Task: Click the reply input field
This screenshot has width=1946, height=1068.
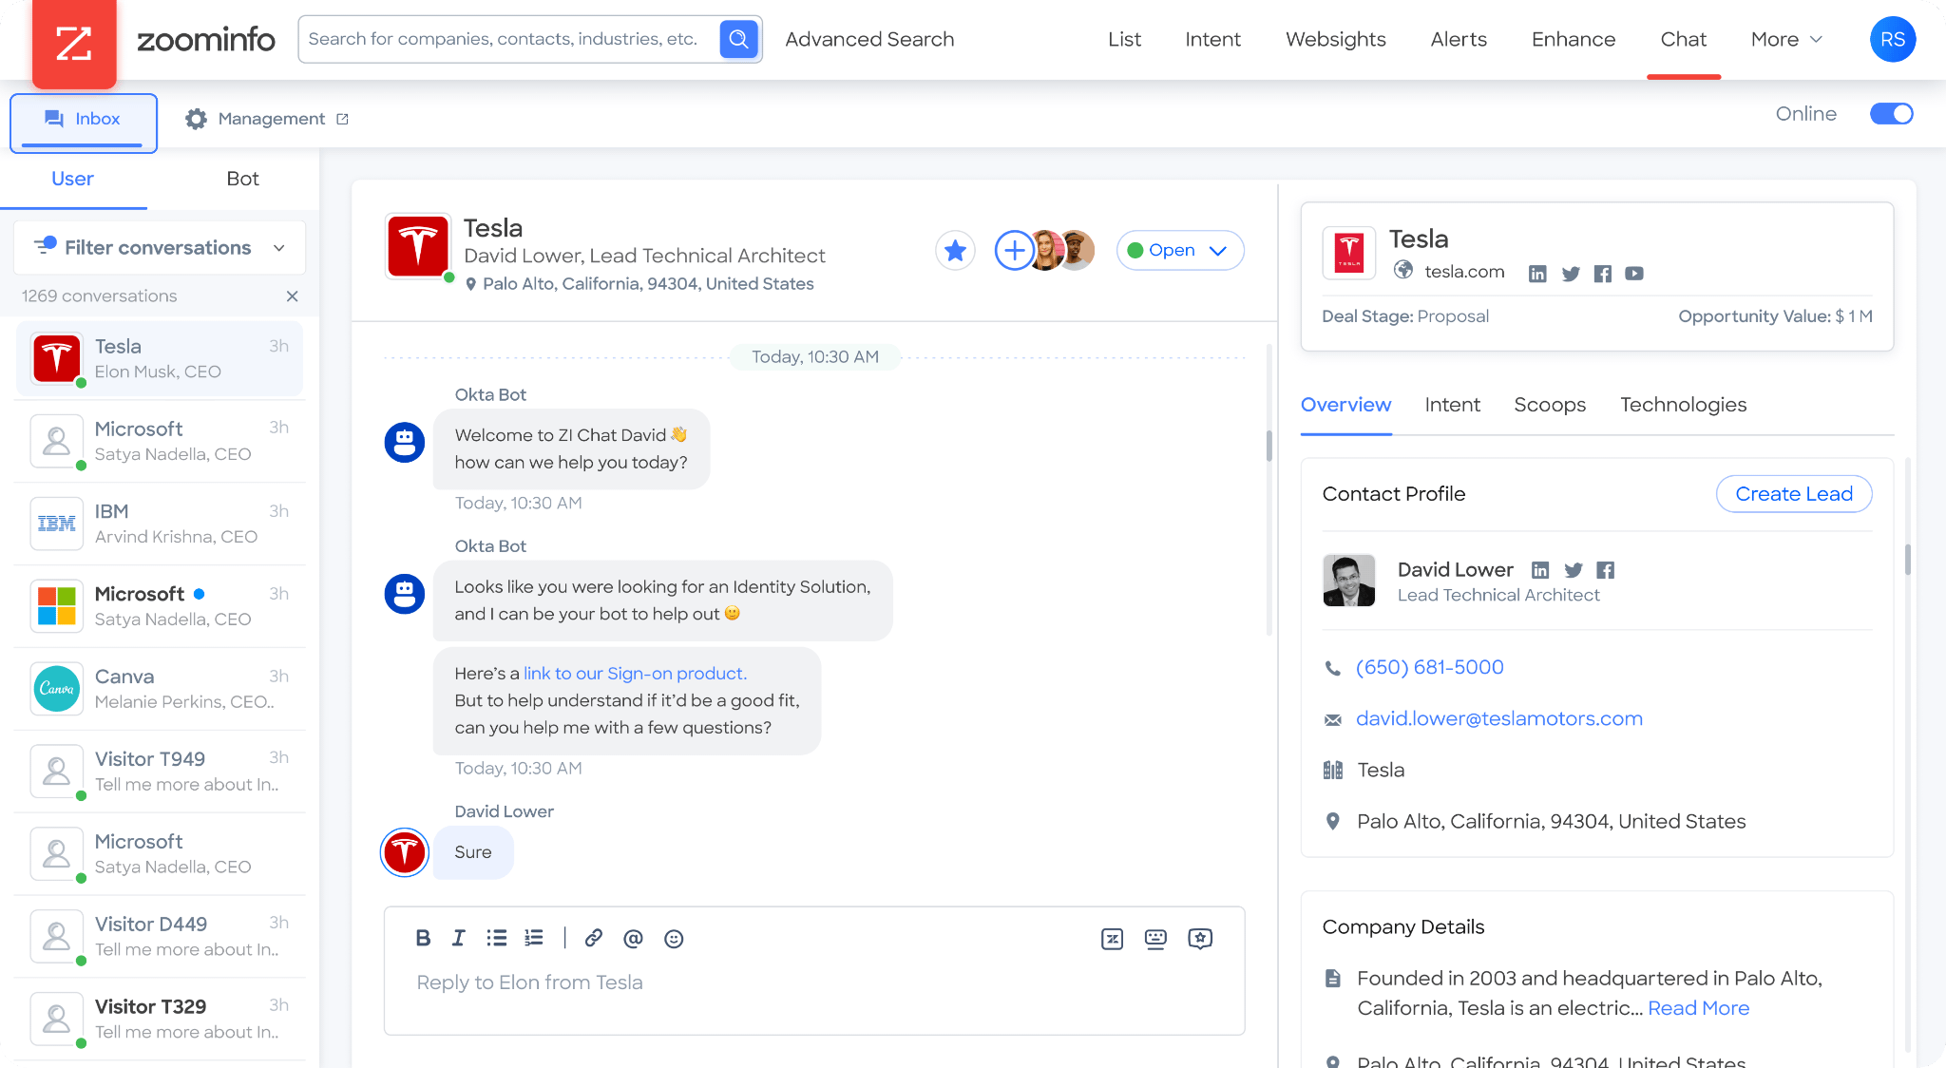Action: pyautogui.click(x=811, y=982)
